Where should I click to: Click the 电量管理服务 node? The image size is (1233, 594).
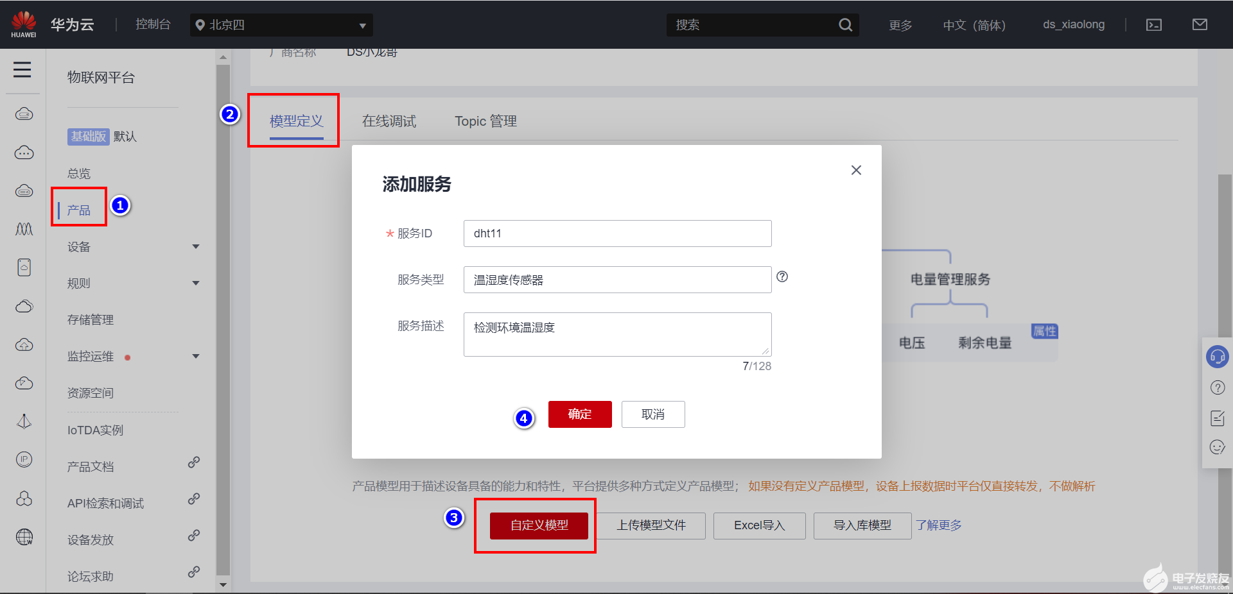pos(950,279)
